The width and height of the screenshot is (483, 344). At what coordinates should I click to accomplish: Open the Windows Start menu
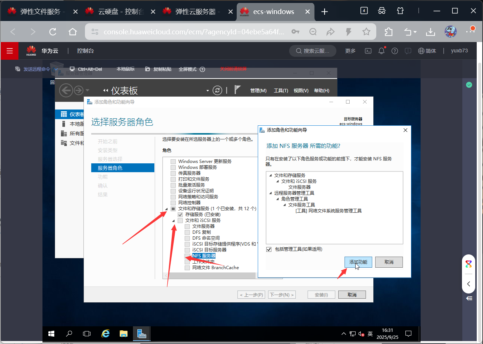51,334
